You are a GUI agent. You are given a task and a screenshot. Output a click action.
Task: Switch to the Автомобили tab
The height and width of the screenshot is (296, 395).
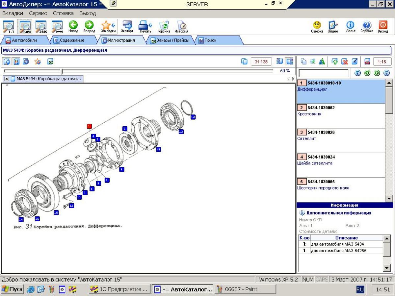click(24, 40)
